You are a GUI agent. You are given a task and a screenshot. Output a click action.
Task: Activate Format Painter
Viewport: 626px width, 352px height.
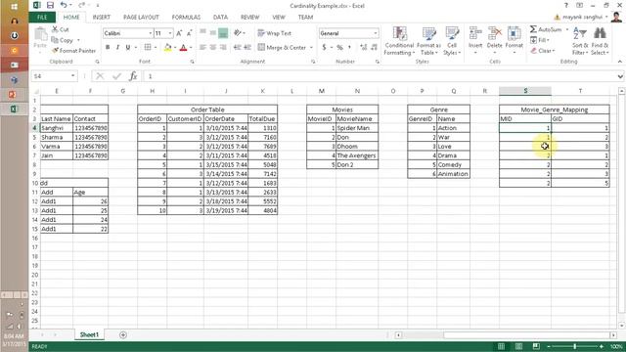tap(74, 51)
